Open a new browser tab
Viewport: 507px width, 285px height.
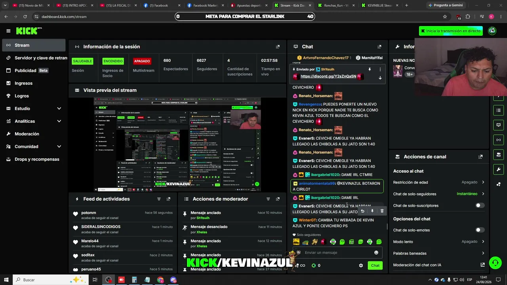pos(406,6)
